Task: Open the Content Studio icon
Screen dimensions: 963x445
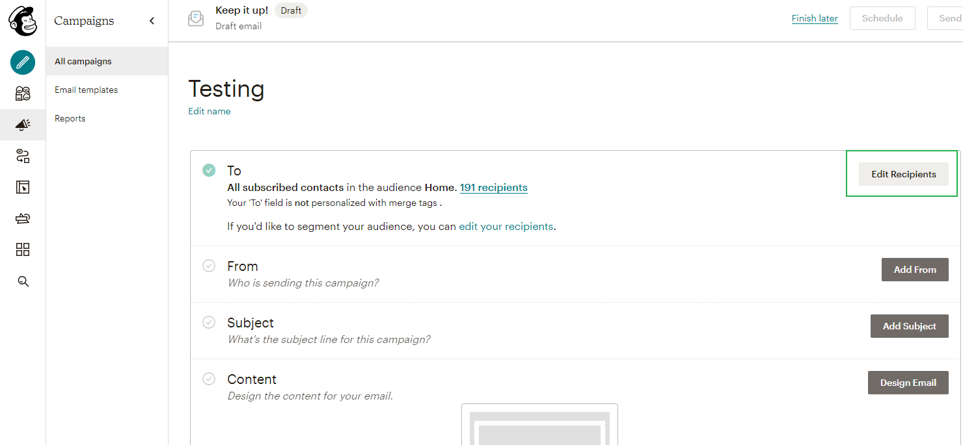Action: (x=23, y=219)
